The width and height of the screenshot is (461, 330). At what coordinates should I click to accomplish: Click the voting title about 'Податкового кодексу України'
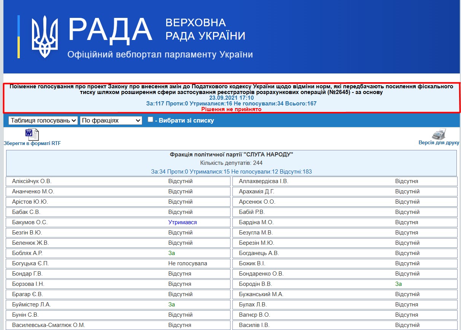tap(231, 89)
